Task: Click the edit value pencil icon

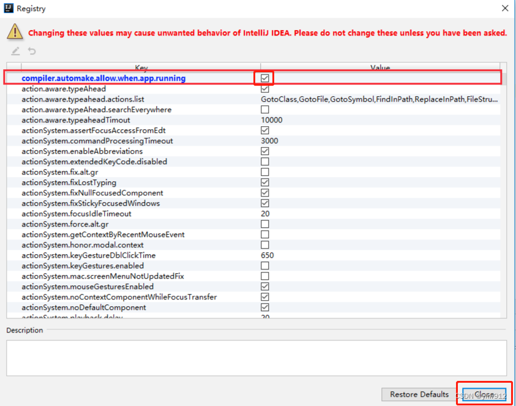Action: [x=15, y=51]
